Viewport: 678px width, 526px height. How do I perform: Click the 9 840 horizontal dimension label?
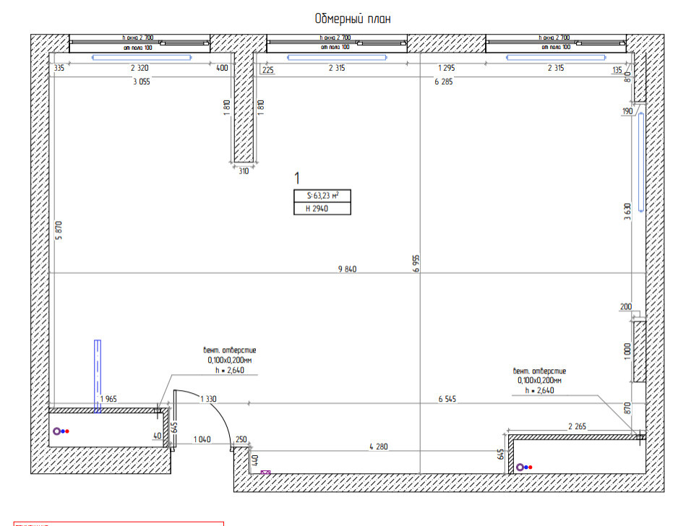click(347, 269)
